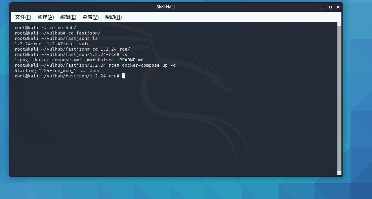The height and width of the screenshot is (199, 372).
Task: Click the green 'done' status text
Action: coord(95,70)
